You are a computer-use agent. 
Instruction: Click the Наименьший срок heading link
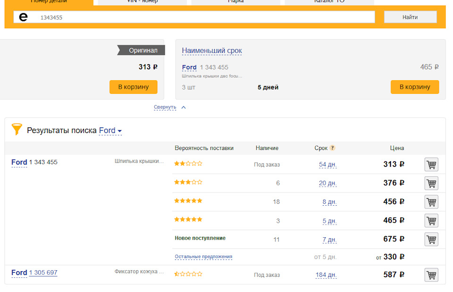pyautogui.click(x=212, y=51)
